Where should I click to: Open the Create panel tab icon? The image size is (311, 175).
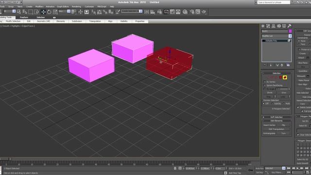point(263,26)
